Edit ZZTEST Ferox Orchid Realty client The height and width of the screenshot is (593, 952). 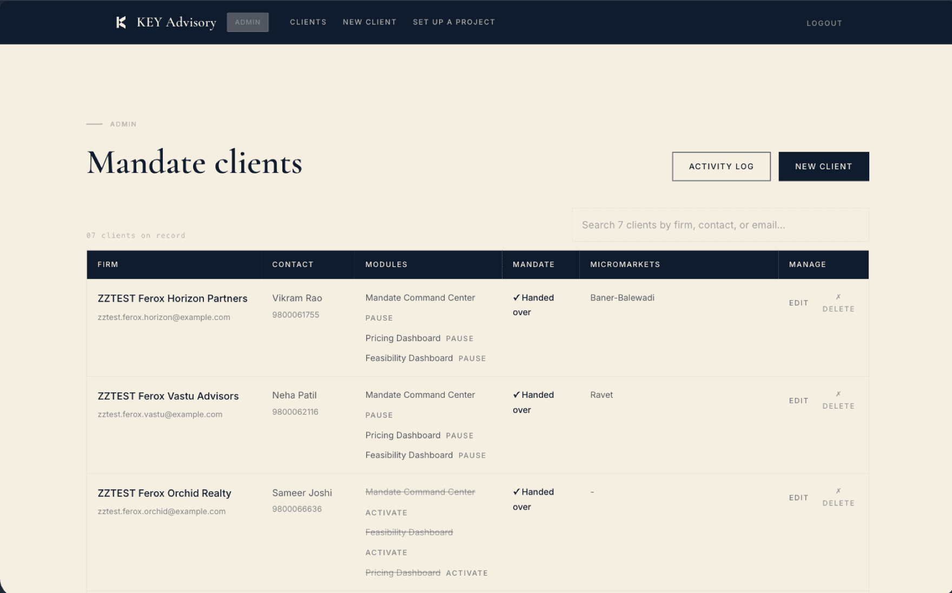798,497
